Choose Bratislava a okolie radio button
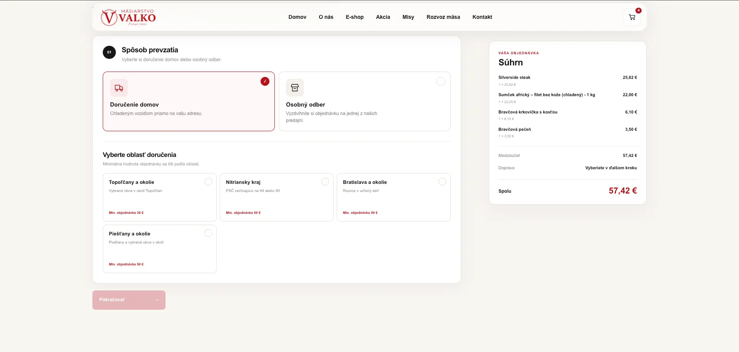The height and width of the screenshot is (352, 739). [x=442, y=182]
